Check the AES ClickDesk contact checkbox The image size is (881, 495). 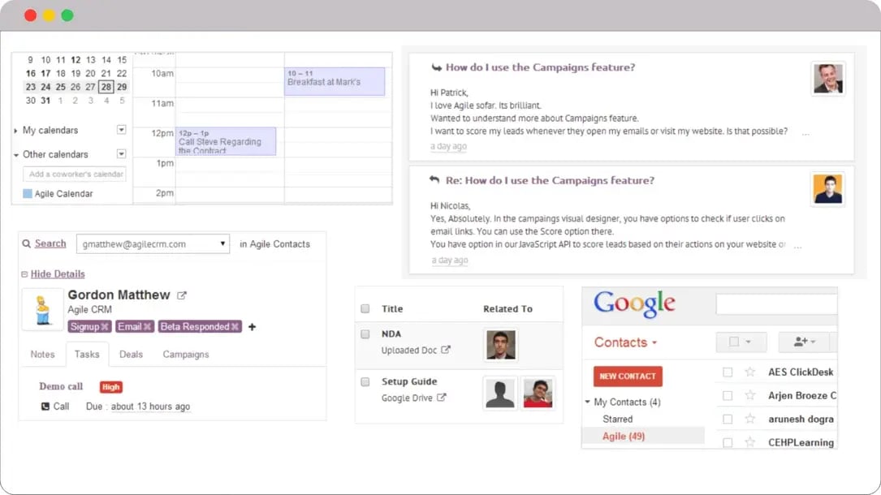click(x=728, y=372)
